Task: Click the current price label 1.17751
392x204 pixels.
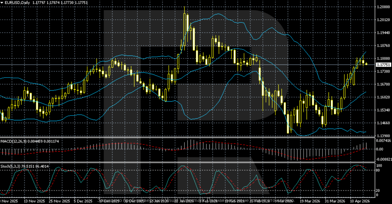Action: (383, 65)
